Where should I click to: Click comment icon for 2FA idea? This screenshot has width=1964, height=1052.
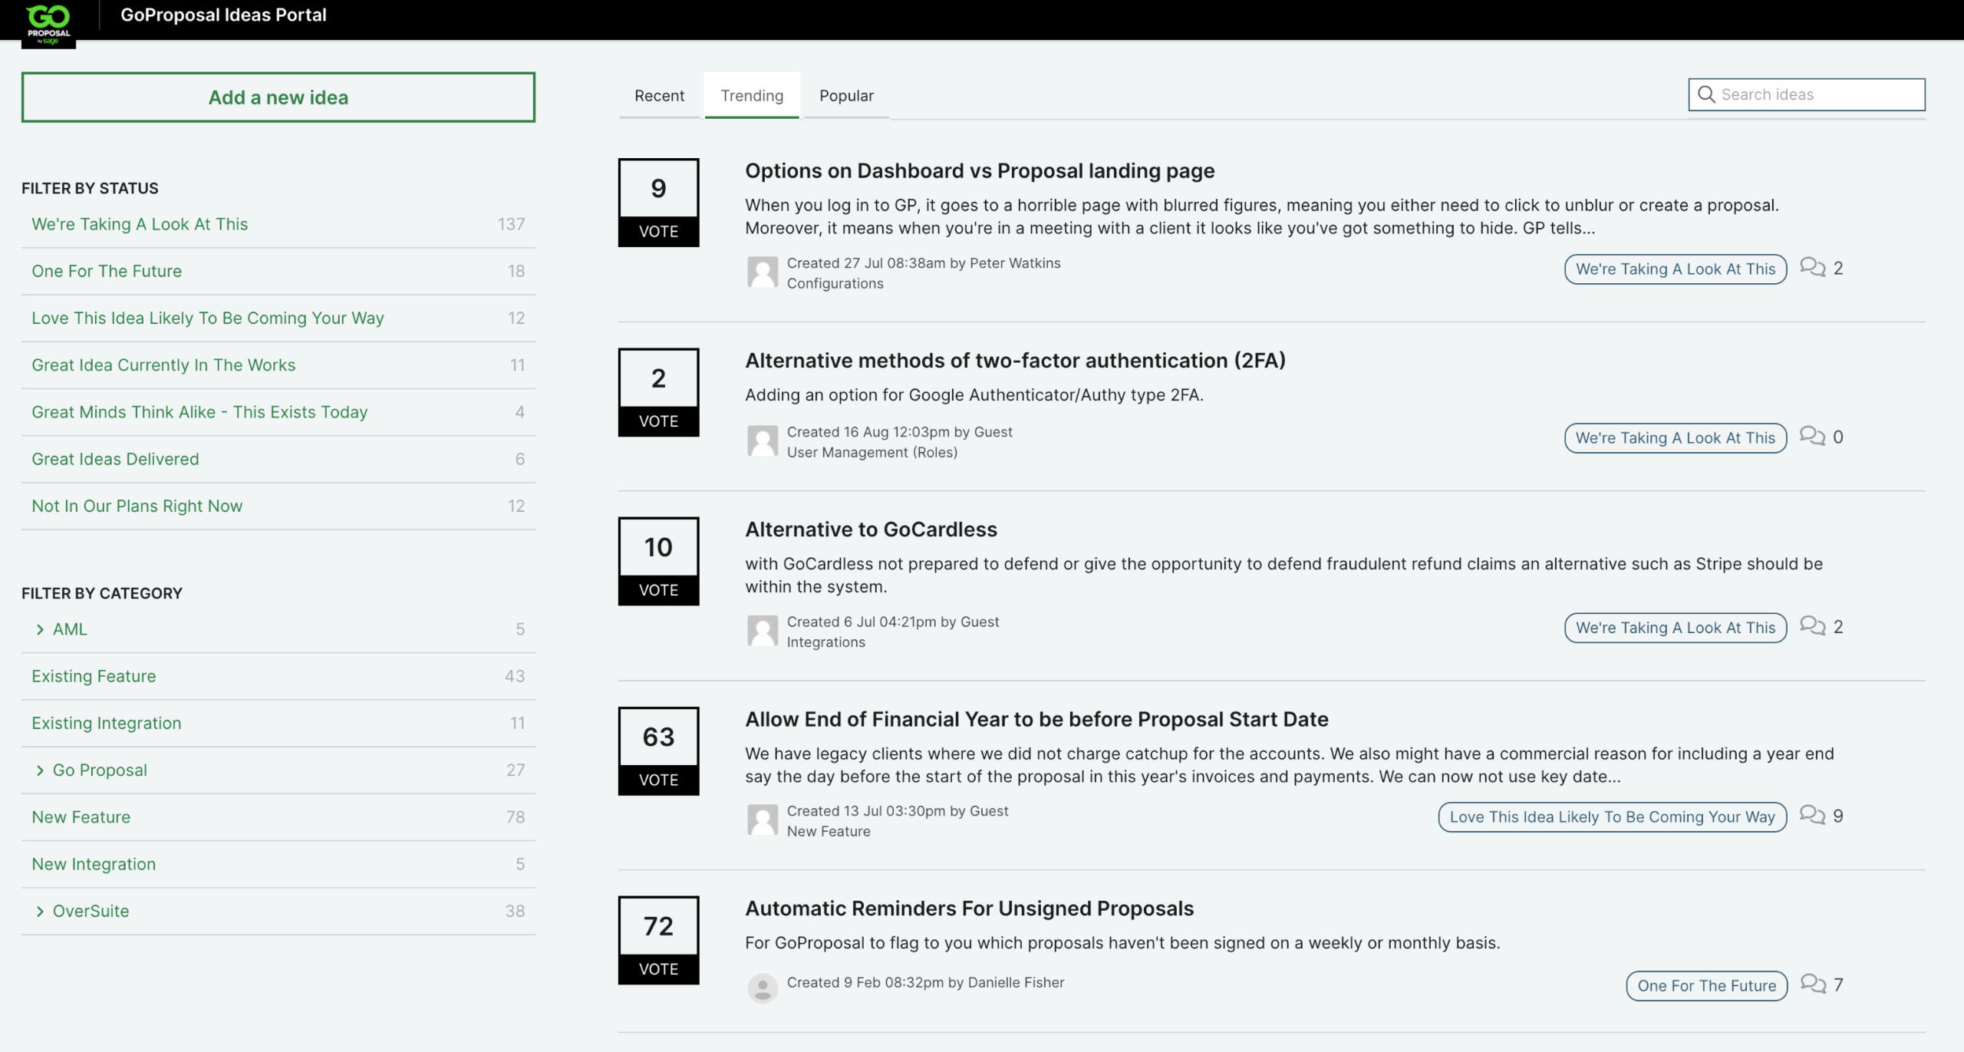[1812, 437]
